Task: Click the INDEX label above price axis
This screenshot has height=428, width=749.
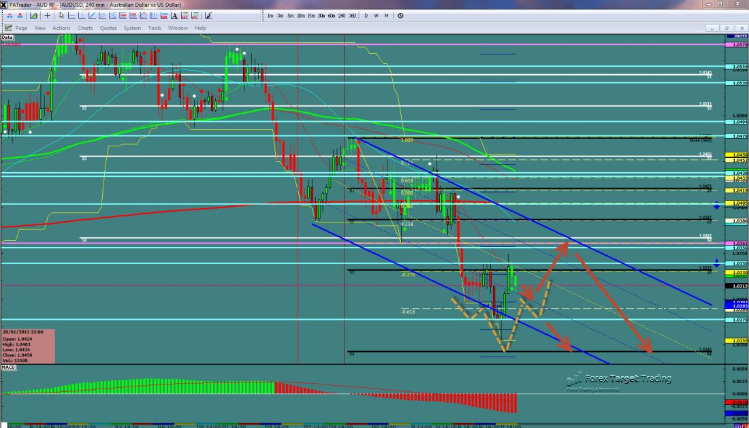Action: [737, 35]
